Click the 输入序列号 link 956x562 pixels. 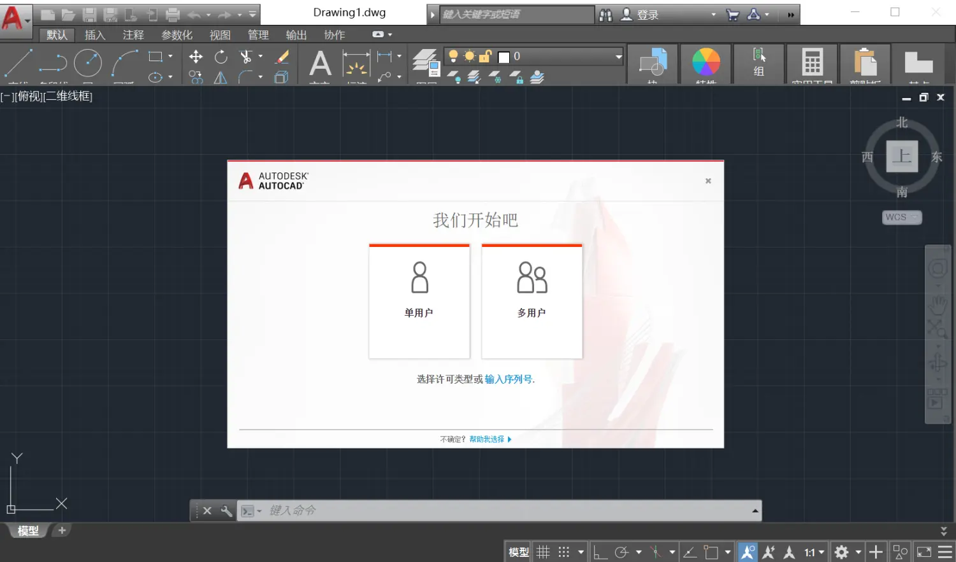click(509, 379)
